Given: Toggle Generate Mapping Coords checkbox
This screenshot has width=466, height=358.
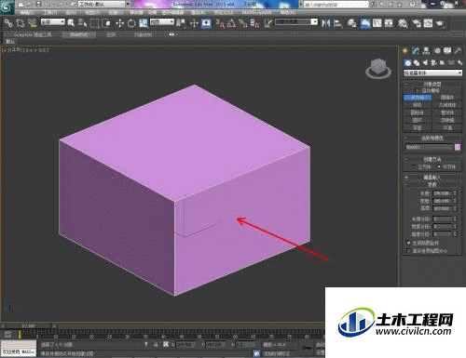Looking at the screenshot, I should click(x=409, y=243).
